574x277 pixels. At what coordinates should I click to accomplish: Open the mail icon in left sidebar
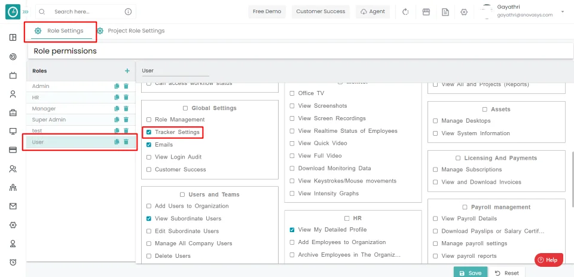pos(13,206)
